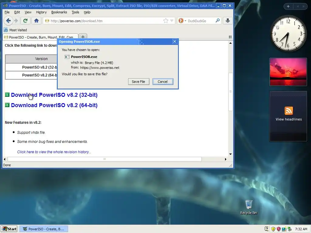The image size is (311, 233).
Task: Click the Most Visited bookmarks icon
Action: [x=6, y=30]
